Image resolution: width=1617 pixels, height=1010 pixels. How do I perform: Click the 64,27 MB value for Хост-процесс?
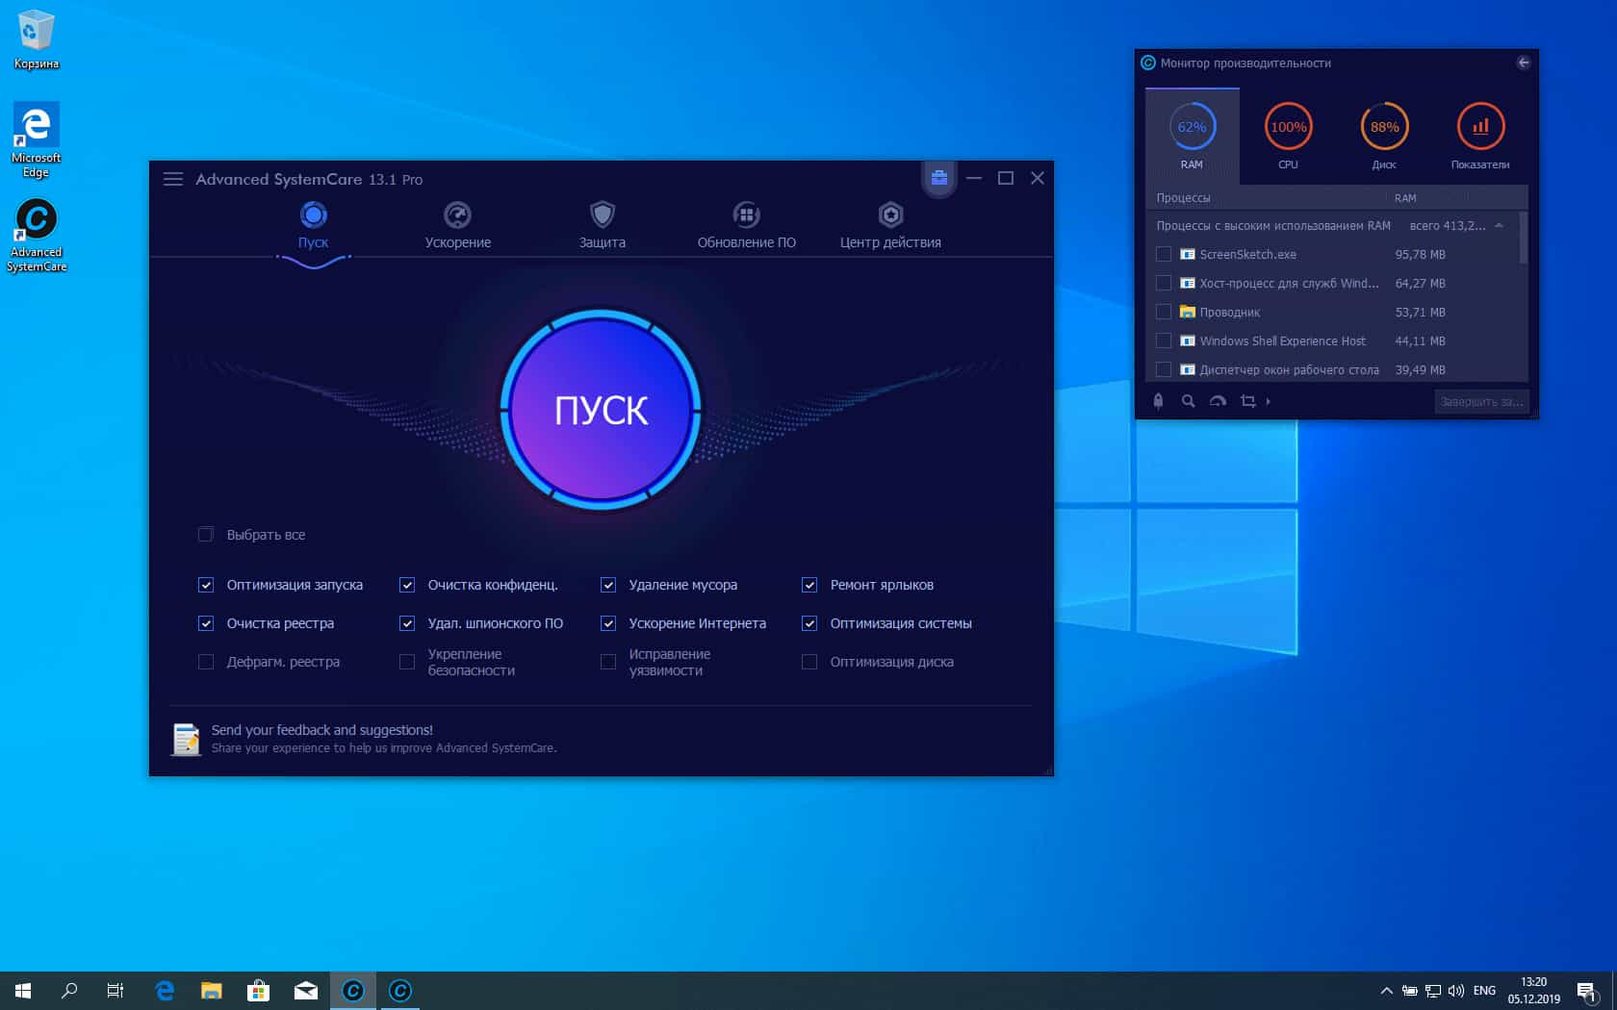pyautogui.click(x=1420, y=283)
